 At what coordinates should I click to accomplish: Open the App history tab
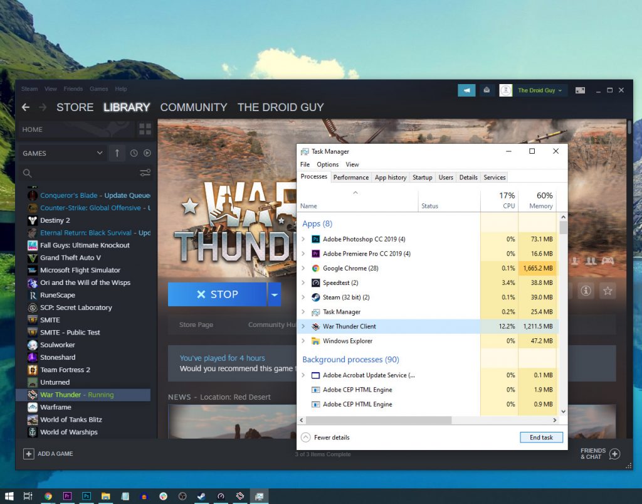[391, 177]
